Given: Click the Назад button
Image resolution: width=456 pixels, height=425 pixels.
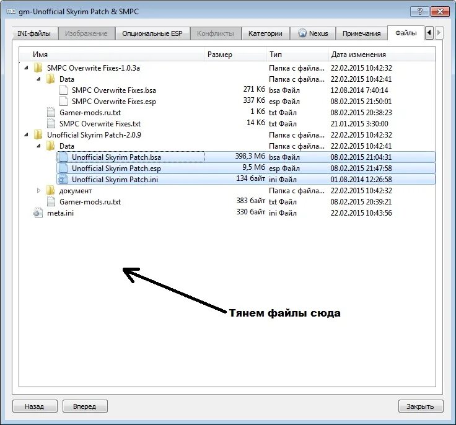Looking at the screenshot, I should coord(35,406).
